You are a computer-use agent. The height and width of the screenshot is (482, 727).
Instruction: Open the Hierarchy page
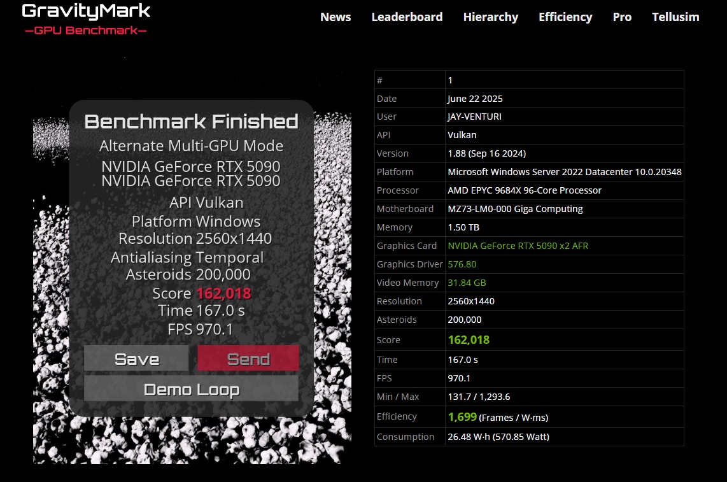[x=491, y=17]
